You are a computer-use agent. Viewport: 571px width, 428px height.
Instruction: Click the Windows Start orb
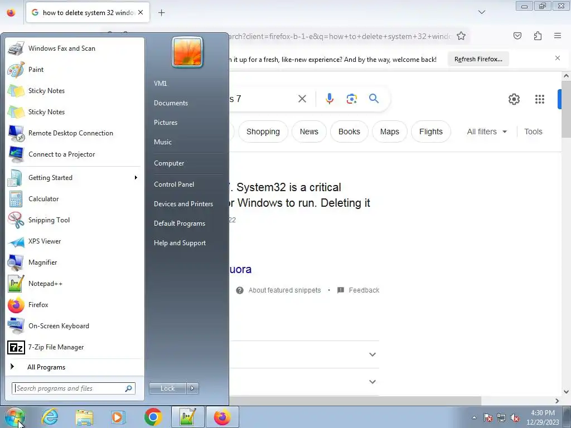coord(15,417)
